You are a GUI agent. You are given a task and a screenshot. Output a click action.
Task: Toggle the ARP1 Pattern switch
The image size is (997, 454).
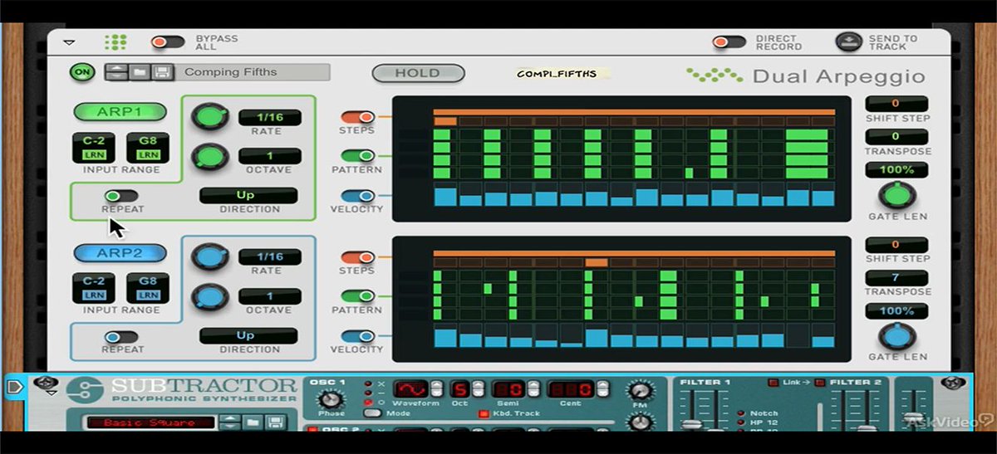[357, 156]
